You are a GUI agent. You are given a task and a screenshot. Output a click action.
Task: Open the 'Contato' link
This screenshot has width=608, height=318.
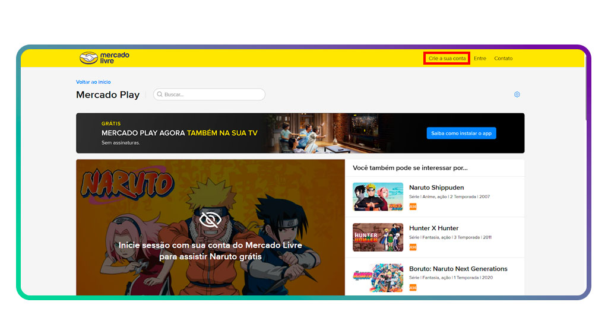[x=503, y=59]
